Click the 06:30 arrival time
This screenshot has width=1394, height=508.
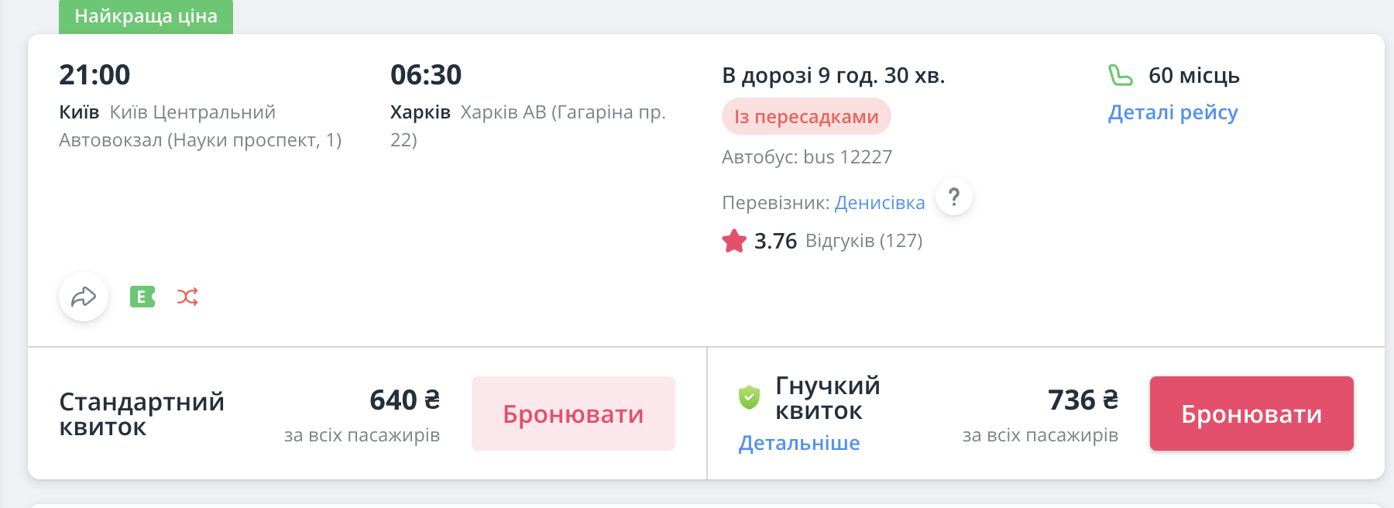pyautogui.click(x=426, y=75)
